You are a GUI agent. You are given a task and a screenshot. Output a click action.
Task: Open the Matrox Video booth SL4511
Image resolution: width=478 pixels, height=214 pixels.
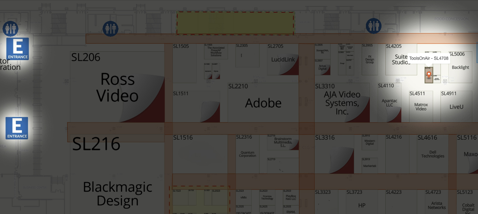pyautogui.click(x=421, y=106)
